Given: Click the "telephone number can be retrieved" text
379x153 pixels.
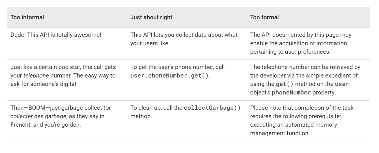Looking at the screenshot, I should pyautogui.click(x=305, y=67).
